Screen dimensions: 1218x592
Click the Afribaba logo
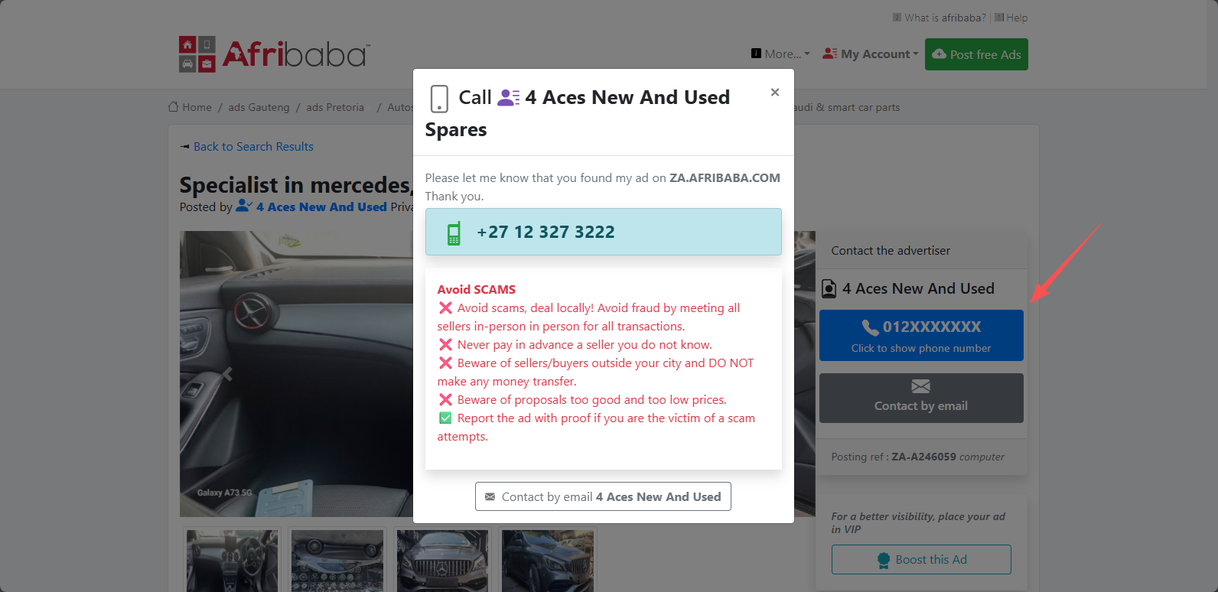pos(275,54)
